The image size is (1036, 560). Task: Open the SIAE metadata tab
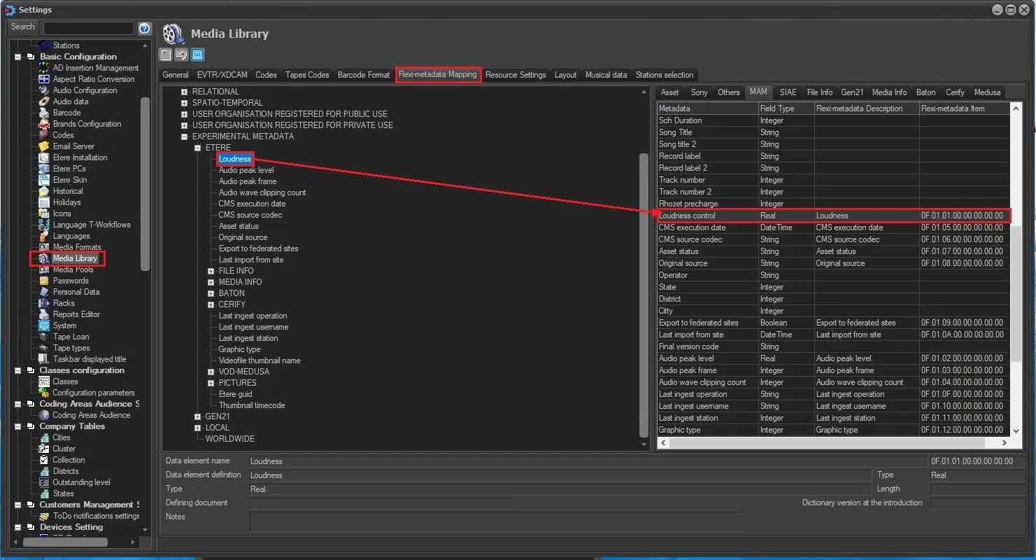click(x=788, y=92)
